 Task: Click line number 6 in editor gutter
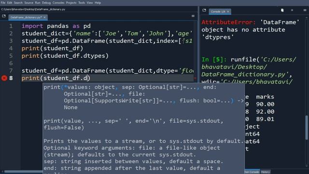pyautogui.click(x=11, y=63)
